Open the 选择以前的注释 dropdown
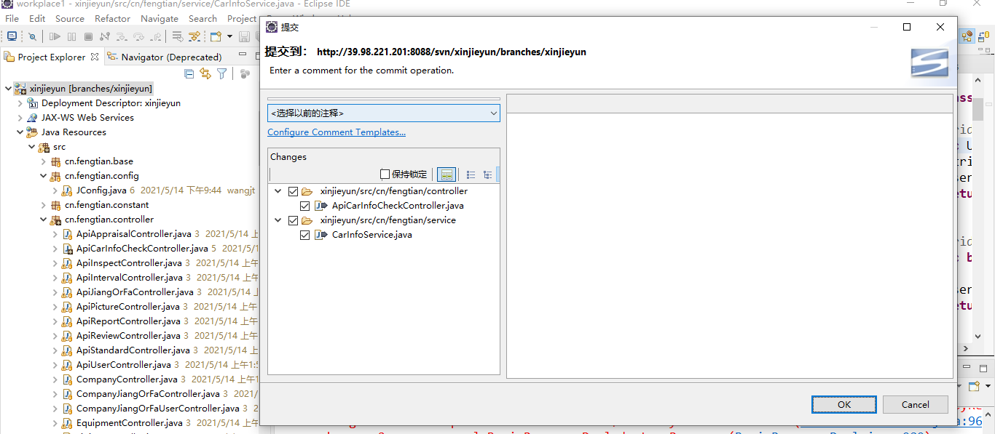This screenshot has width=995, height=434. tap(383, 113)
